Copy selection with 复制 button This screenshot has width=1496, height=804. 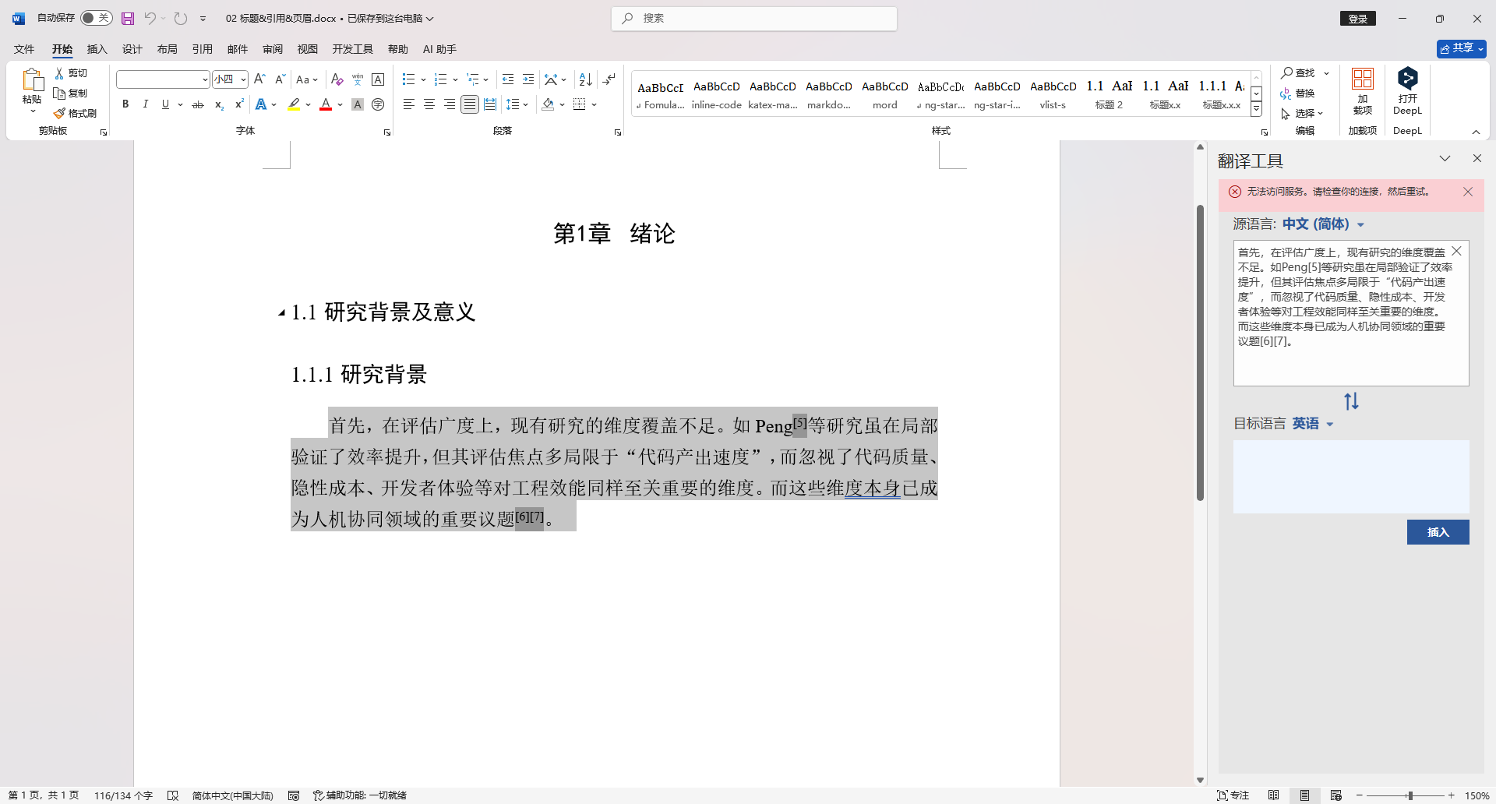pyautogui.click(x=71, y=93)
